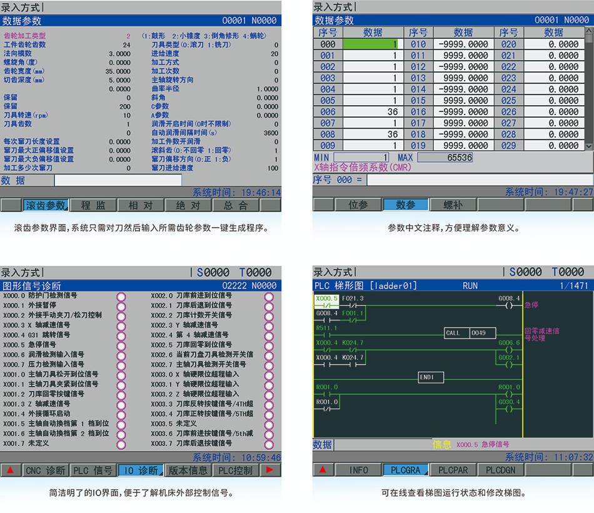Screen dimensions: 594x513
Task: Click indicator for X000.6 润滑检测输入信号
Action: [121, 356]
